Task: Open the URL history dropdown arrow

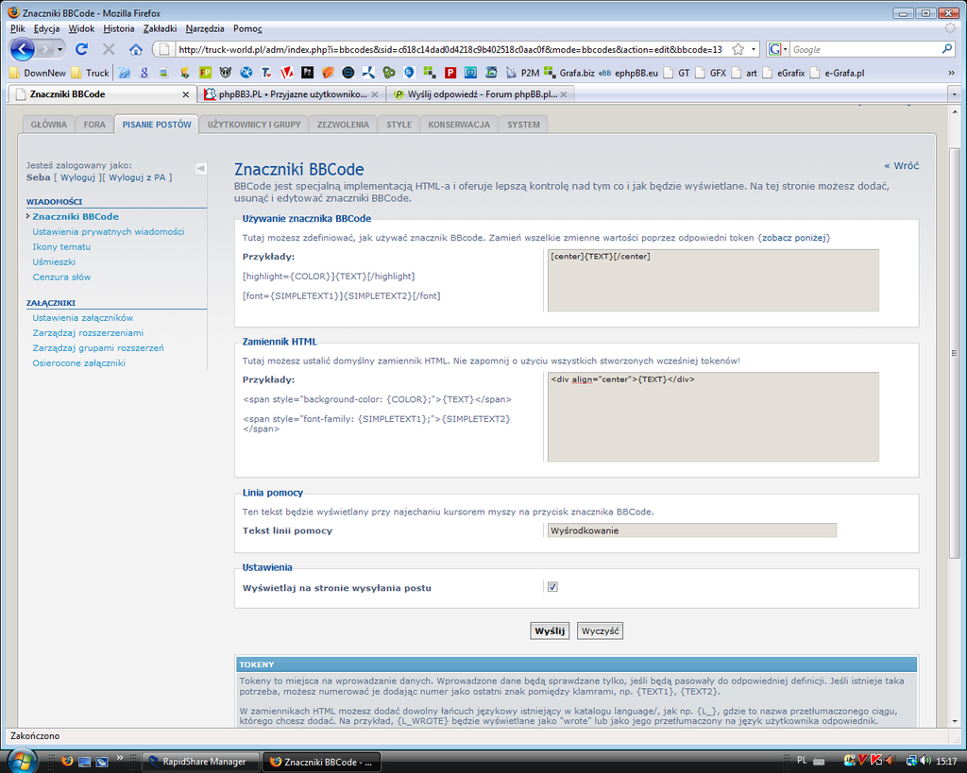Action: click(x=754, y=49)
